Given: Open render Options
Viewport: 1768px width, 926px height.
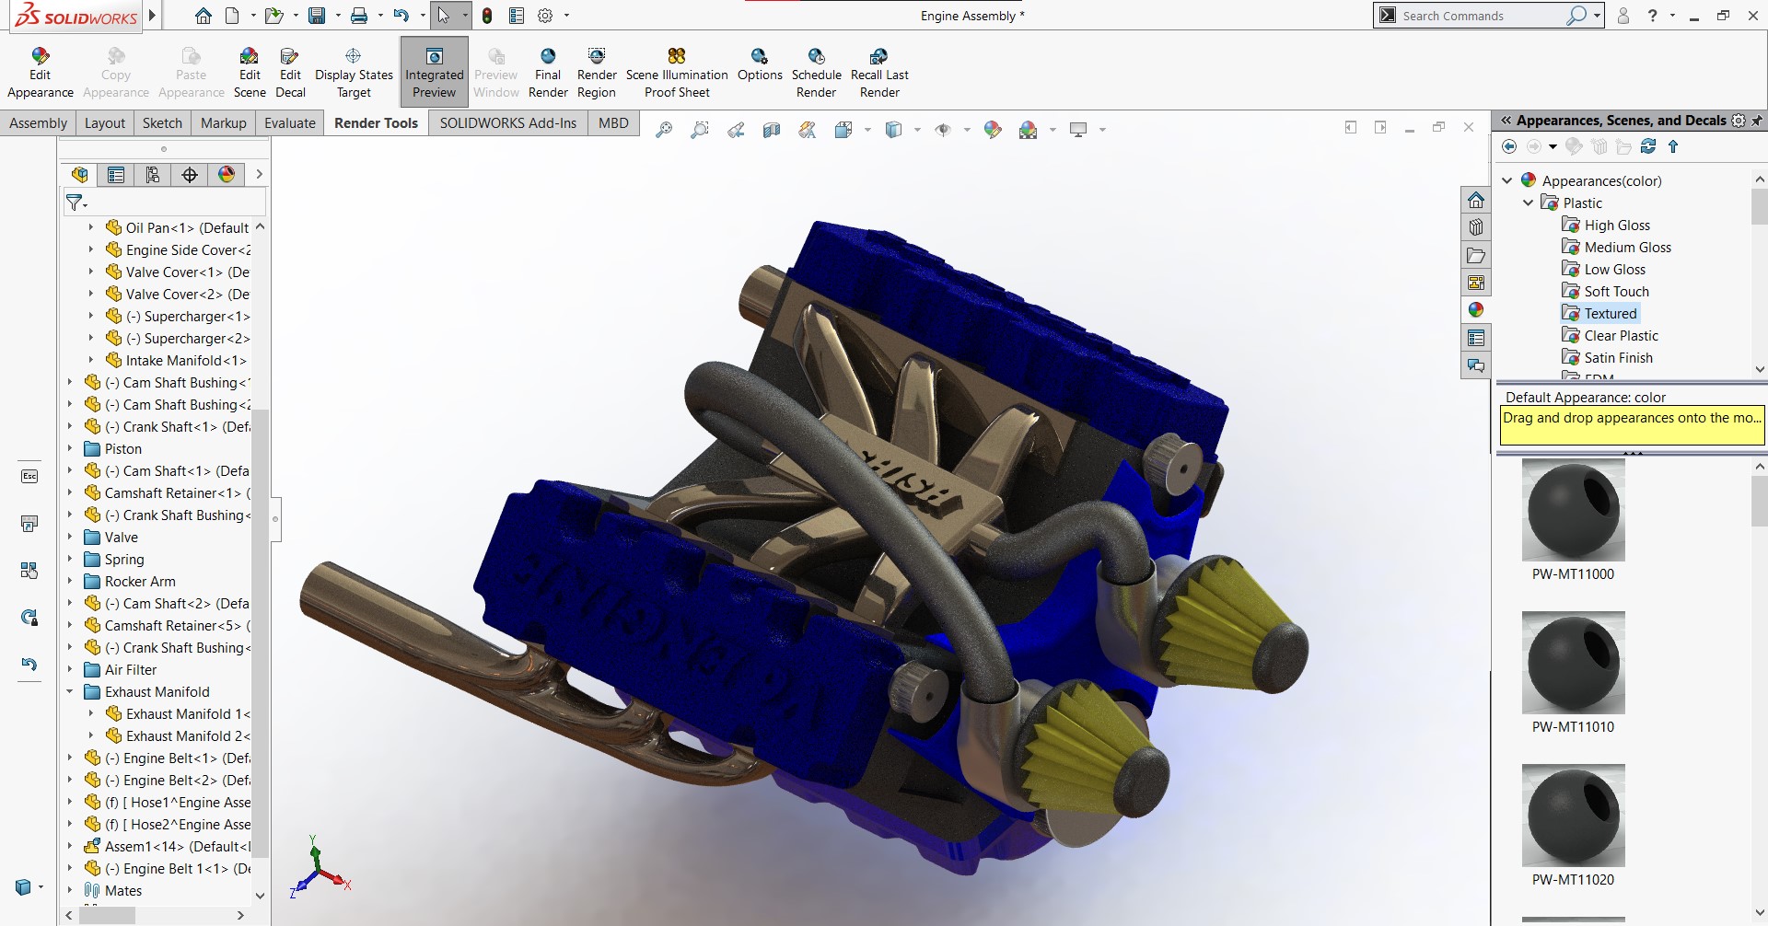Looking at the screenshot, I should click(760, 64).
